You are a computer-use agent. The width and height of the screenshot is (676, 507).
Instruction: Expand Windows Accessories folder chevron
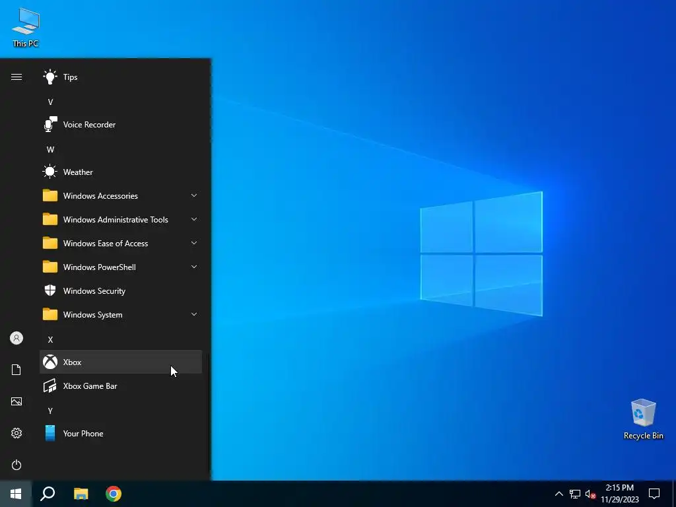(194, 195)
